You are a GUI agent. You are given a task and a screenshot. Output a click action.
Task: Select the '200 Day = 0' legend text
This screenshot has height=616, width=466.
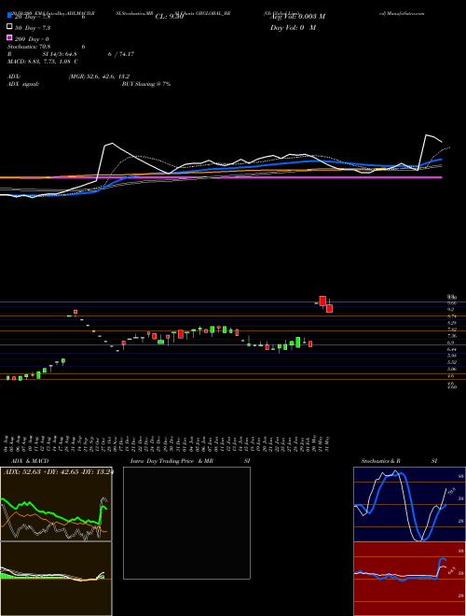point(32,39)
